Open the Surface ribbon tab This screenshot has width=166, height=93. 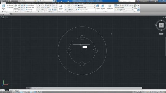12,3
